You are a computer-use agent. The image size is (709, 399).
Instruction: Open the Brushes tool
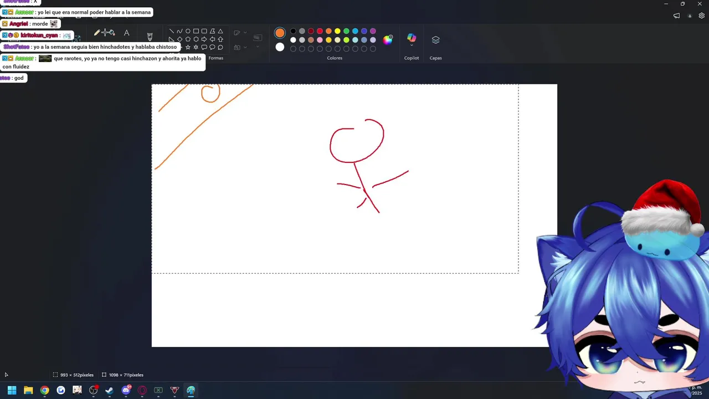150,36
